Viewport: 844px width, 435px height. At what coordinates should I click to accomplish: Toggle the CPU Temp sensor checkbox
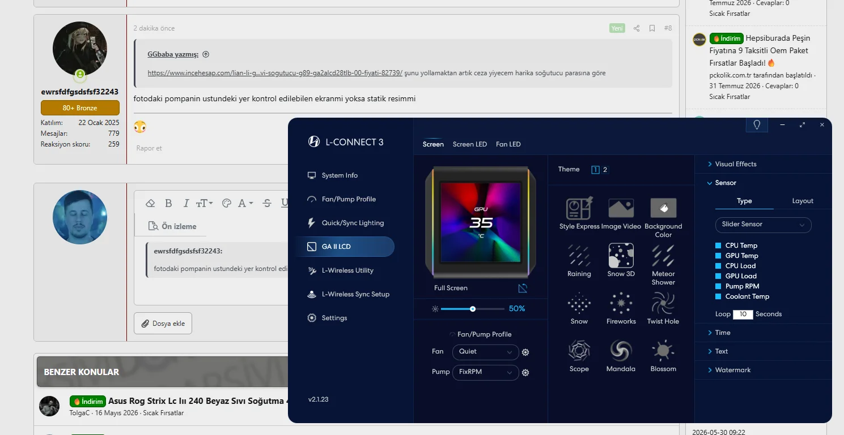click(718, 246)
